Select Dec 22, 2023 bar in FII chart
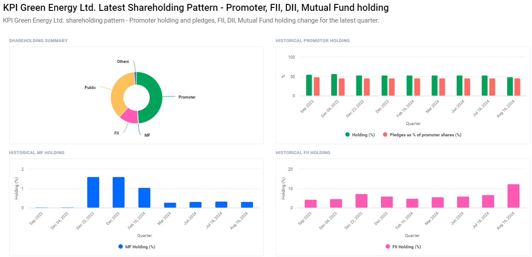 click(362, 201)
